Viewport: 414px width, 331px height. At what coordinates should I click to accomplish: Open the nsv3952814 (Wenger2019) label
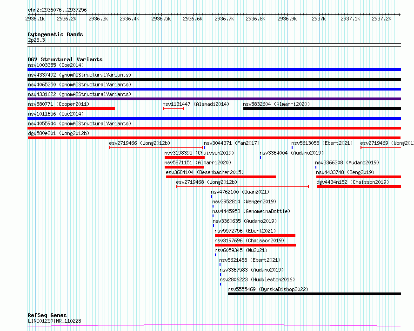click(245, 201)
